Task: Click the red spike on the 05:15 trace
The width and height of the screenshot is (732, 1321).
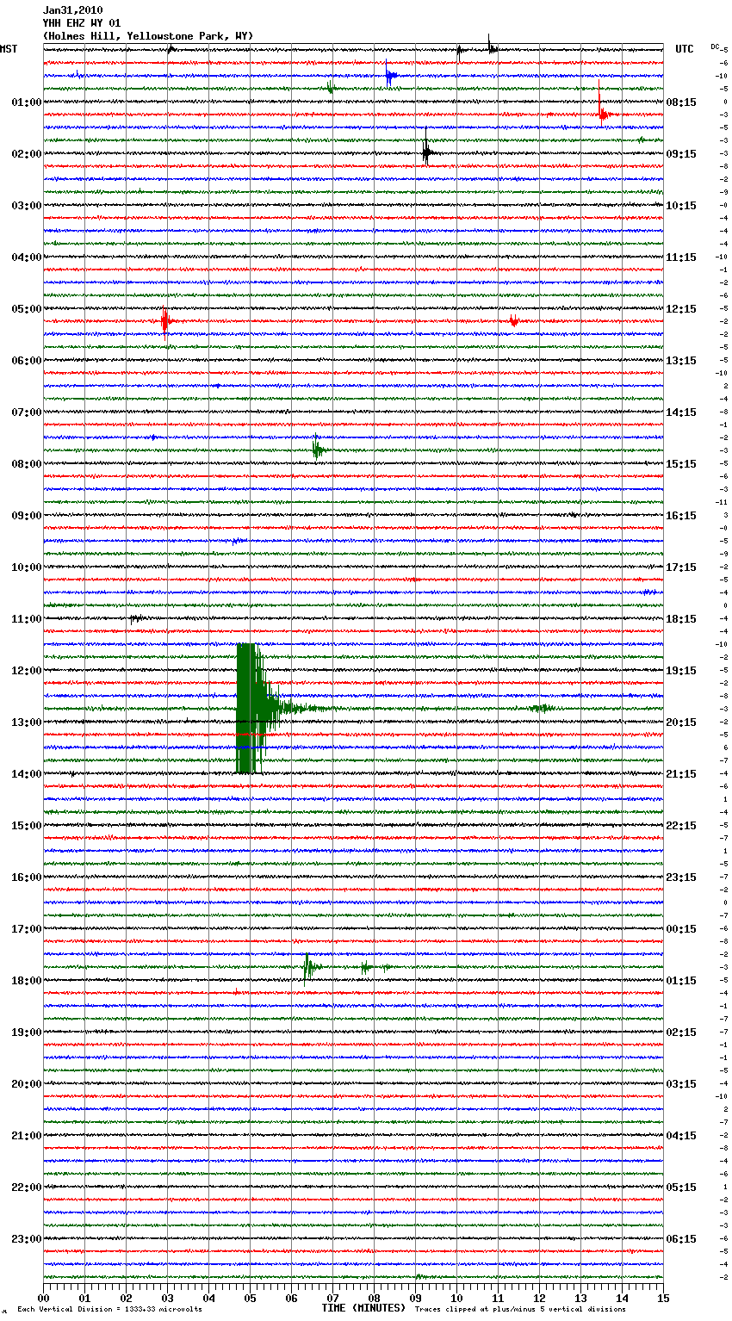Action: pyautogui.click(x=165, y=321)
